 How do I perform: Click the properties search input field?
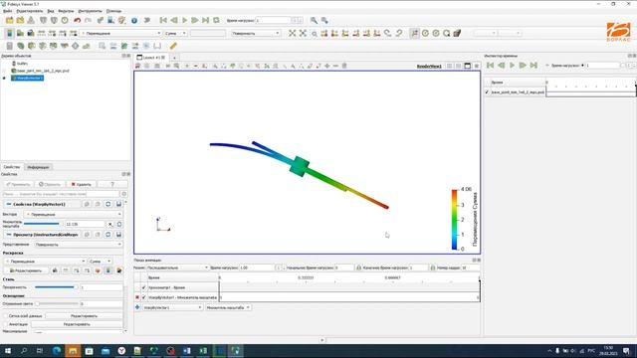coord(61,194)
